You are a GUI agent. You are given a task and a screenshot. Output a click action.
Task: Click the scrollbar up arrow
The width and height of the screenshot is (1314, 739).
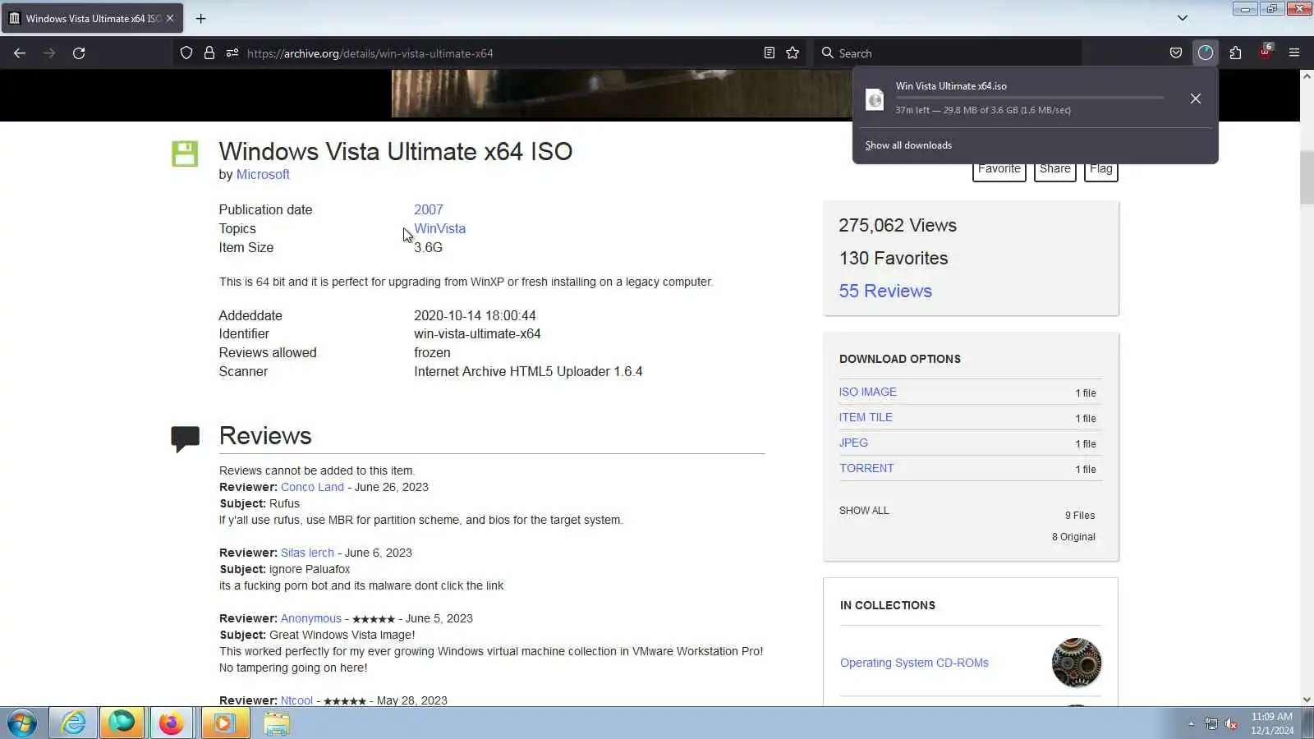coord(1307,76)
